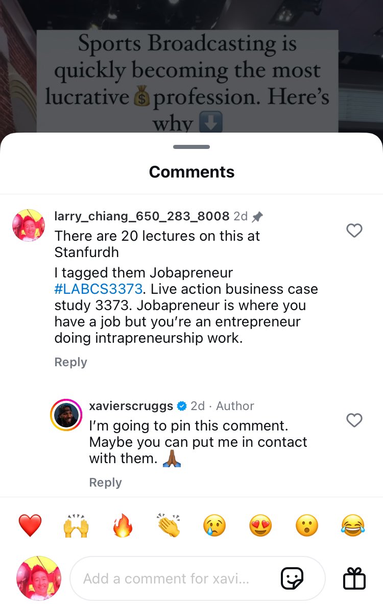Open the gift icon beside comment box
The width and height of the screenshot is (383, 609).
tap(354, 578)
